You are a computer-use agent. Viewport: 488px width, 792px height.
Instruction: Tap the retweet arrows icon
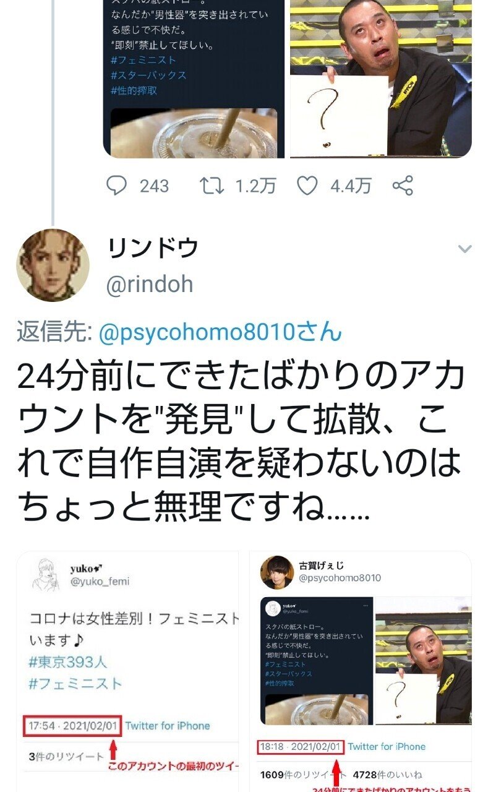pos(212,186)
